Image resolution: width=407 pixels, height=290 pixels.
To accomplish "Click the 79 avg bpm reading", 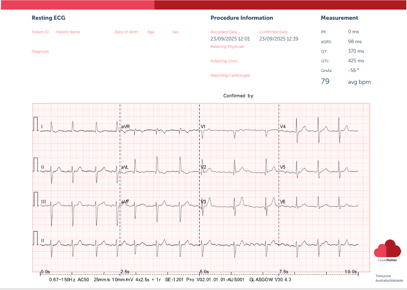I will click(x=345, y=82).
